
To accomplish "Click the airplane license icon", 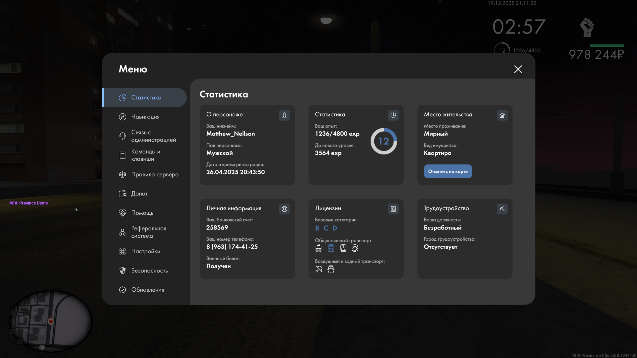I will (319, 269).
